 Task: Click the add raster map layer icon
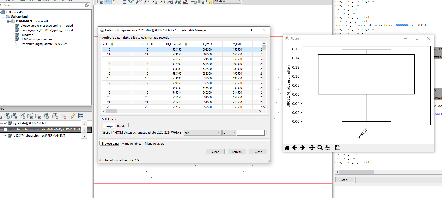pyautogui.click(x=6, y=116)
